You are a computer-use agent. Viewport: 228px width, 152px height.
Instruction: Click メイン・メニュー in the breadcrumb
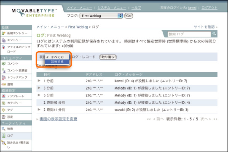(x=50, y=27)
